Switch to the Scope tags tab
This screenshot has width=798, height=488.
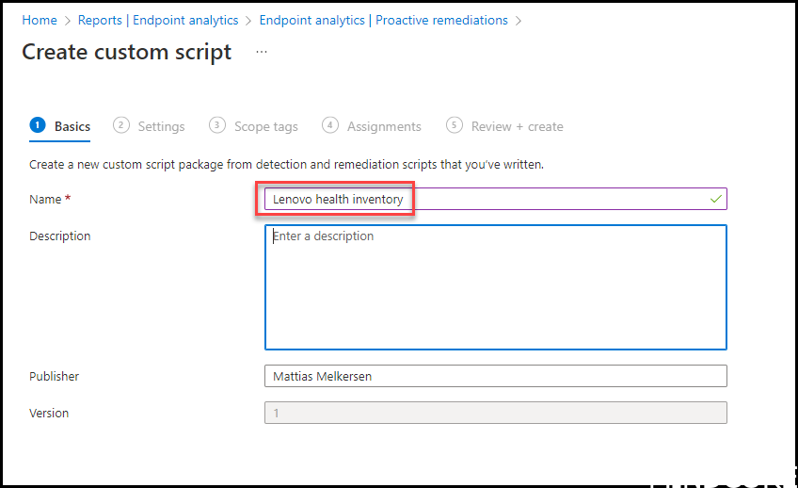pyautogui.click(x=266, y=126)
